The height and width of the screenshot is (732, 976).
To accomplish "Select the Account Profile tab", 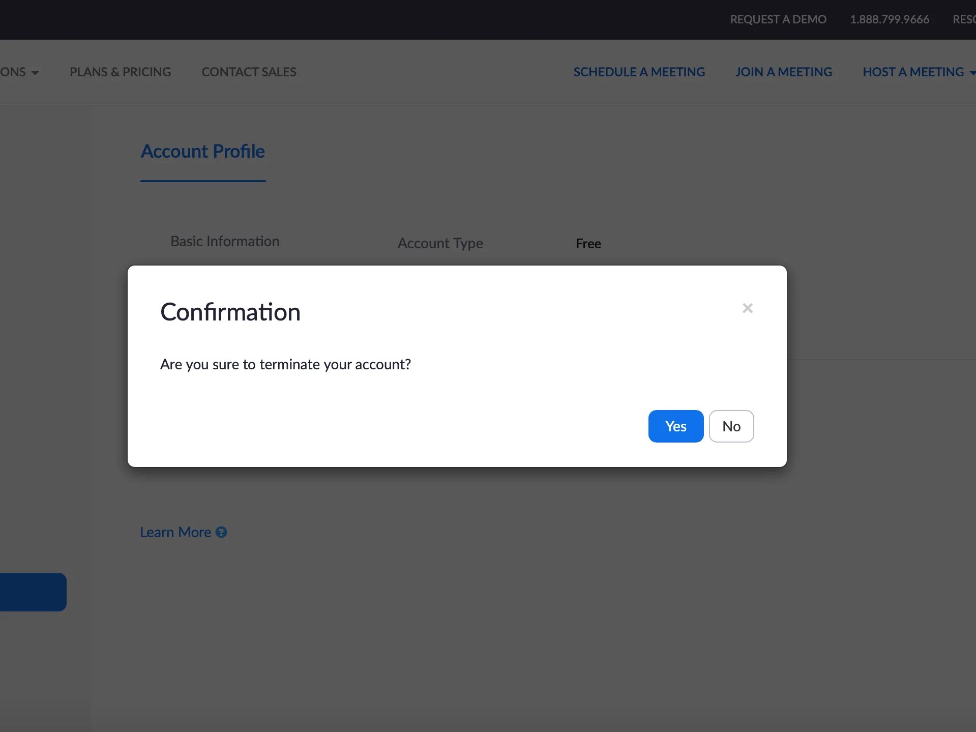I will 203,152.
